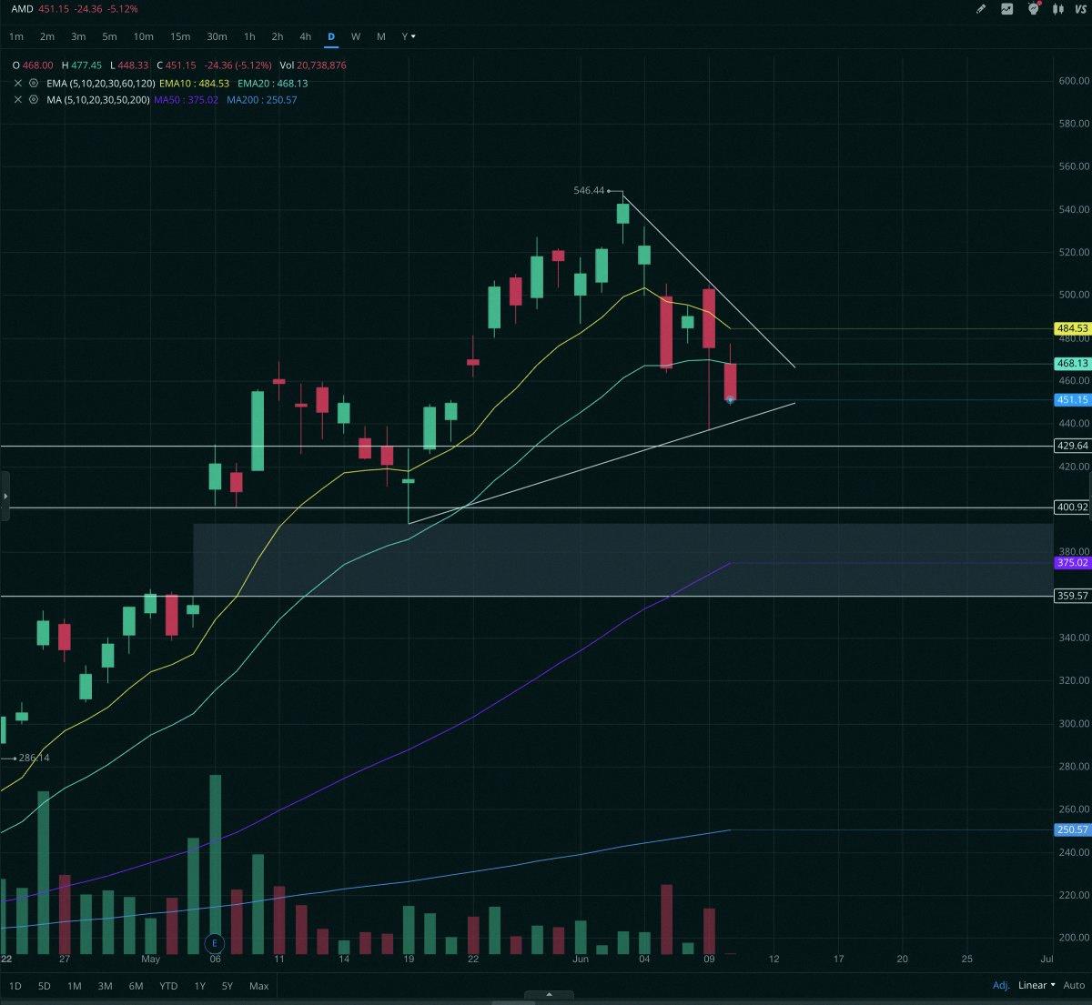Open the Y timeframe dropdown
The width and height of the screenshot is (1092, 1005).
click(x=409, y=36)
